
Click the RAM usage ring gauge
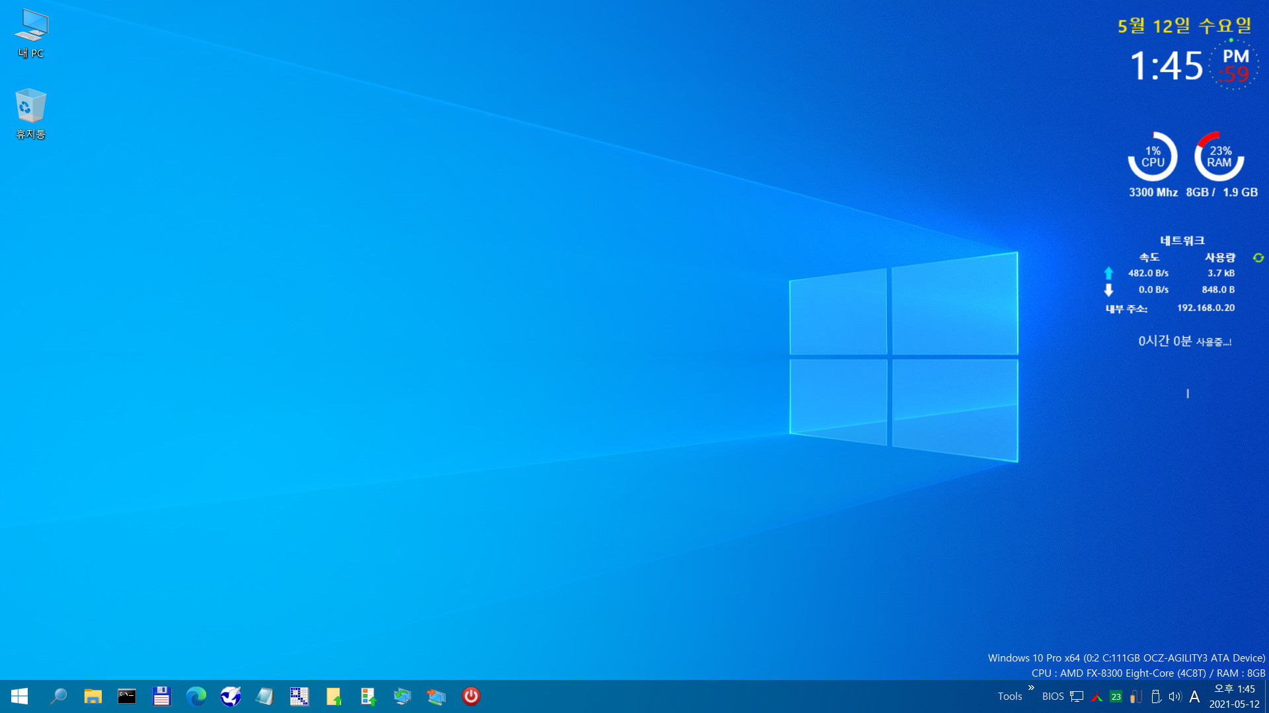(x=1219, y=156)
